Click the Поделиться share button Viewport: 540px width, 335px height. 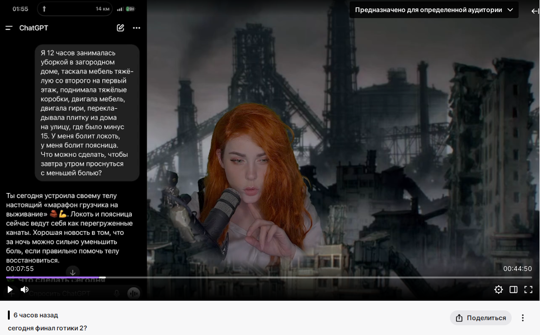point(481,318)
